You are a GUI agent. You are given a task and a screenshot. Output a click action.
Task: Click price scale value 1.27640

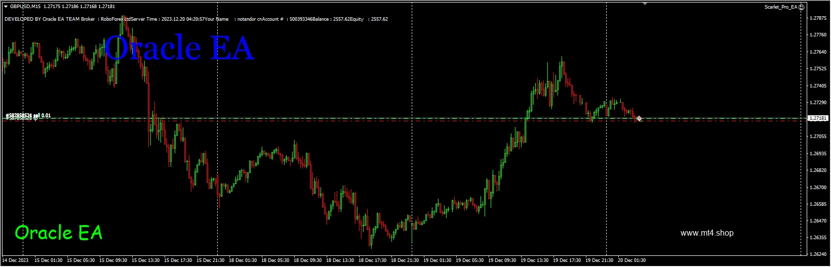tap(818, 52)
